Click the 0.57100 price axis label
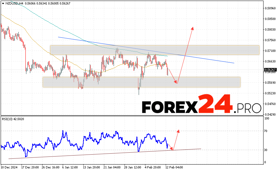The height and width of the screenshot is (171, 278). pyautogui.click(x=269, y=51)
